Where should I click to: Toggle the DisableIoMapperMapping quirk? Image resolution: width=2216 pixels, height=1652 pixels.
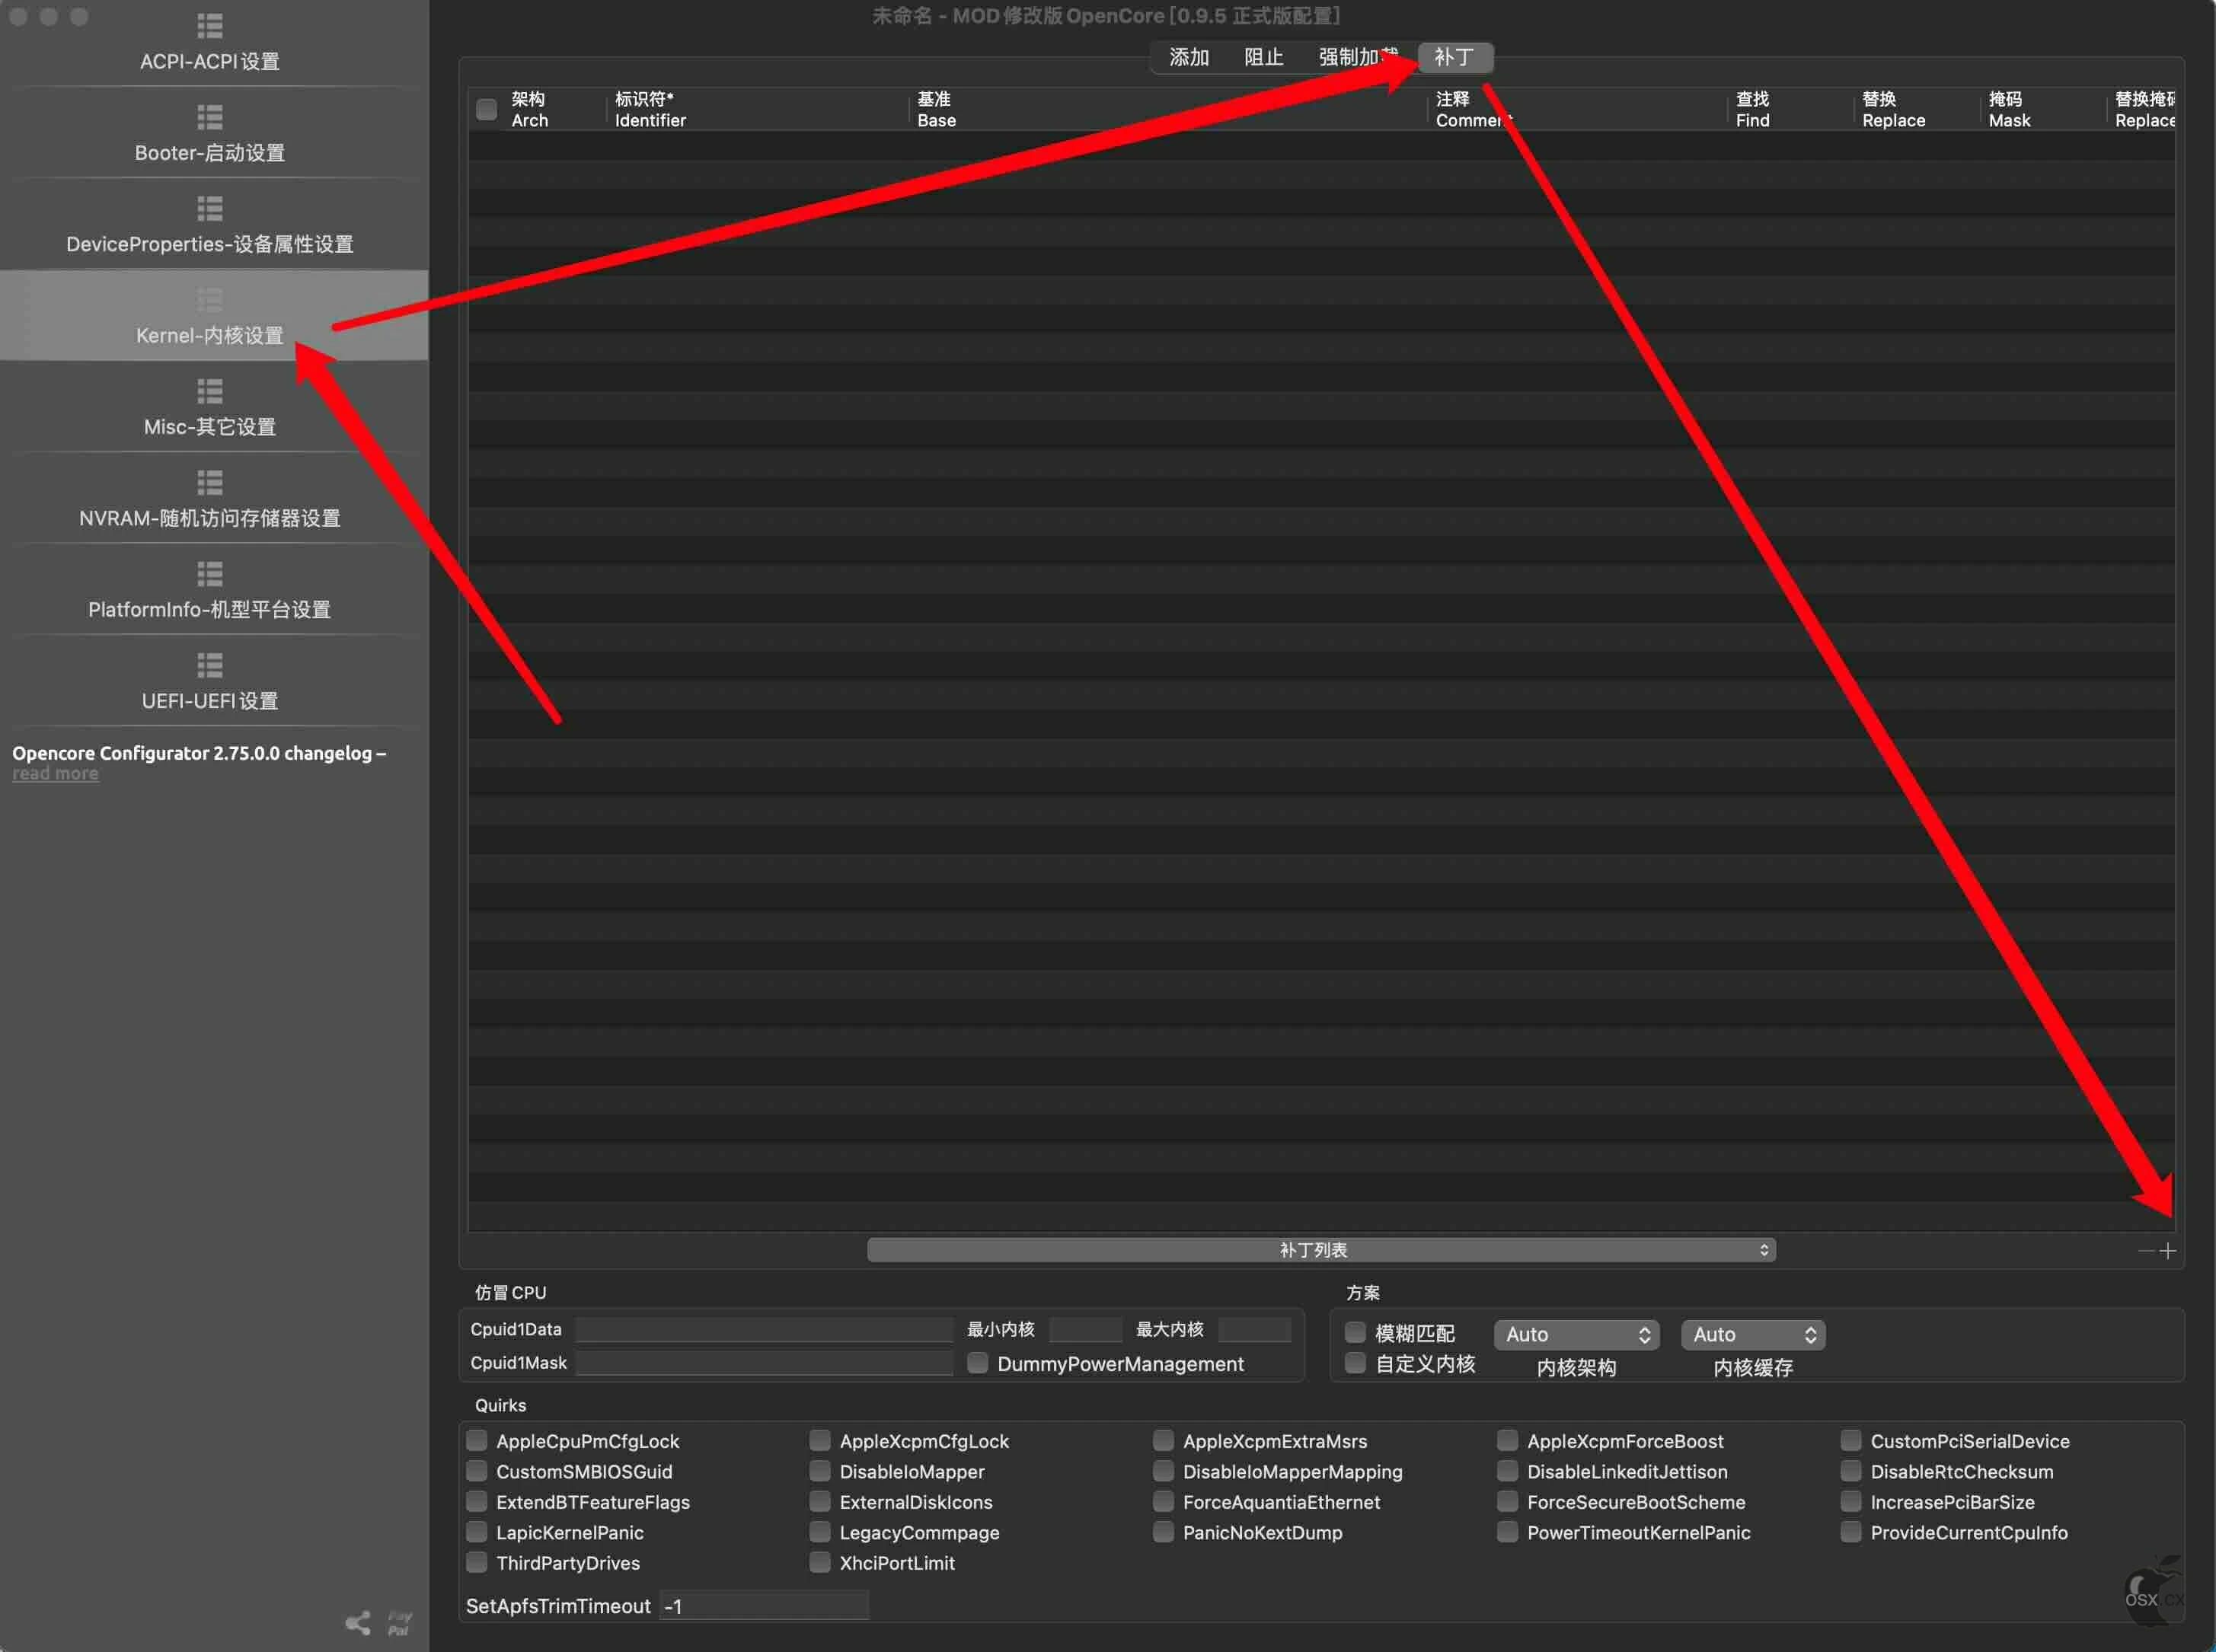pyautogui.click(x=1163, y=1471)
